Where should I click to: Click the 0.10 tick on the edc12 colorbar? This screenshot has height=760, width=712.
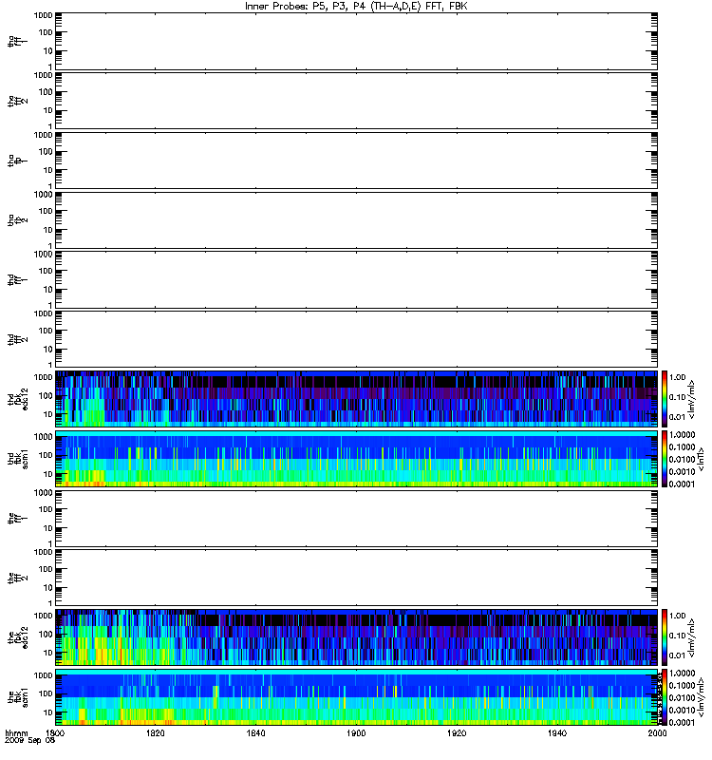pyautogui.click(x=677, y=636)
